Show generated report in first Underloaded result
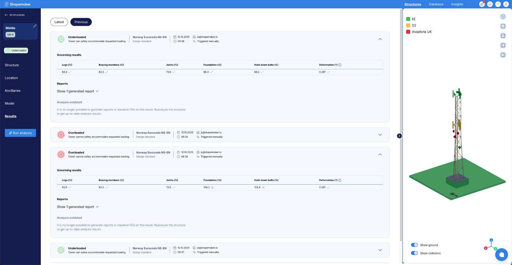 click(78, 91)
